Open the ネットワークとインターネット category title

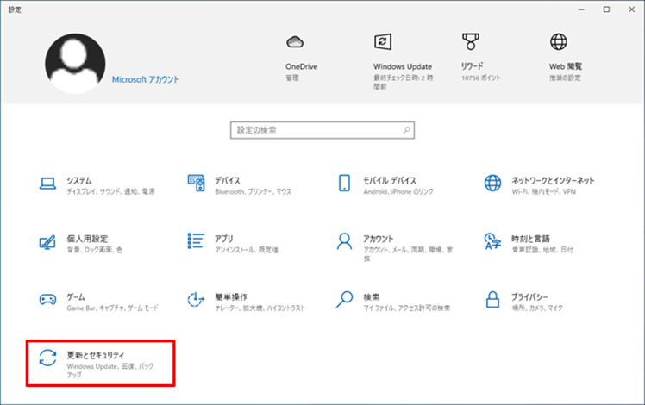coord(553,180)
